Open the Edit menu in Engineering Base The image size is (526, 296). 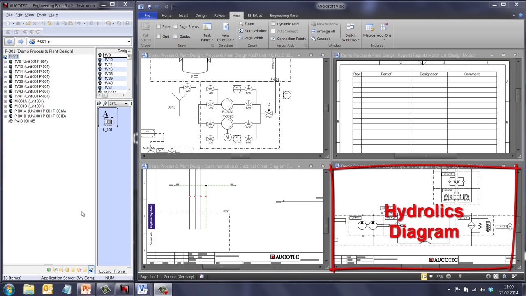pyautogui.click(x=19, y=15)
